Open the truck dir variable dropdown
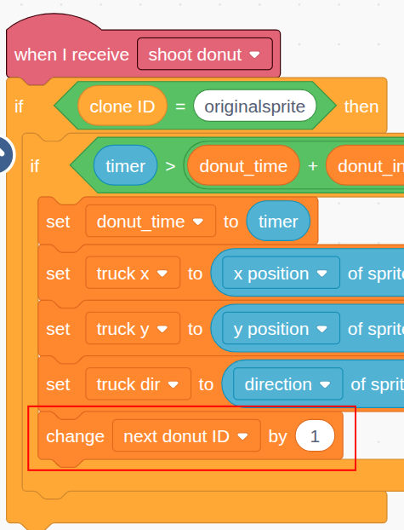Image resolution: width=404 pixels, height=530 pixels. click(x=138, y=384)
